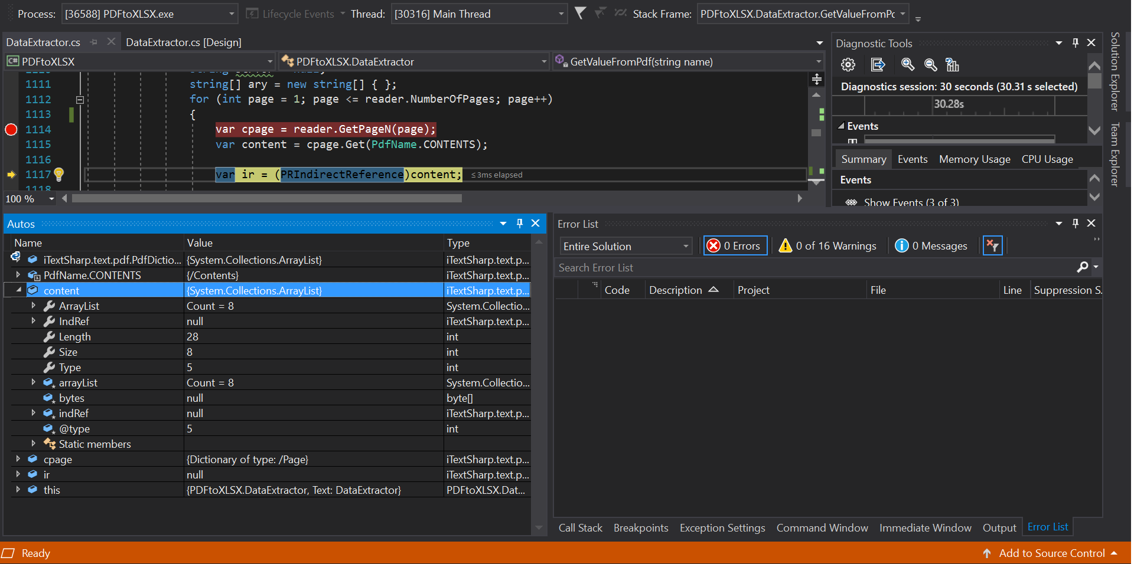Image resolution: width=1134 pixels, height=564 pixels.
Task: Switch to the Breakpoints tab
Action: 641,527
